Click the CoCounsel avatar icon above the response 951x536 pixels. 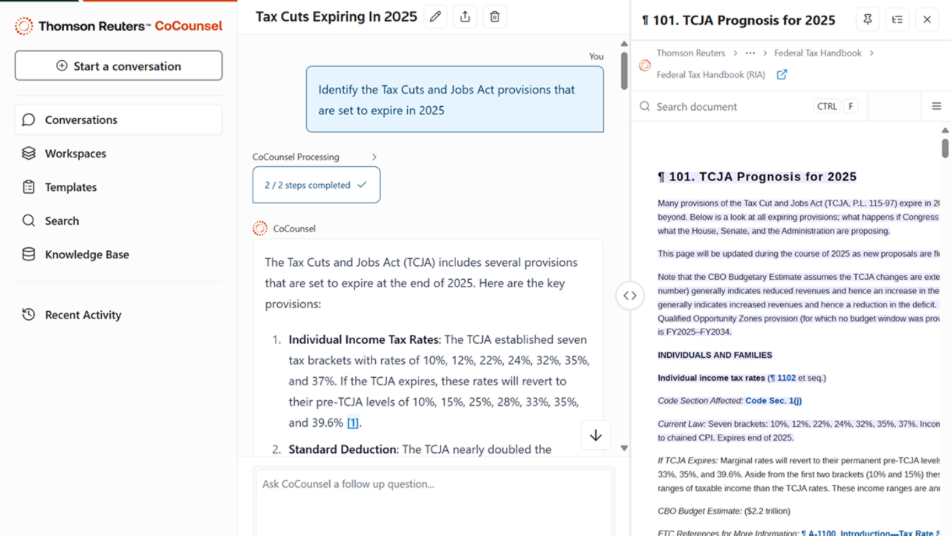pos(260,229)
